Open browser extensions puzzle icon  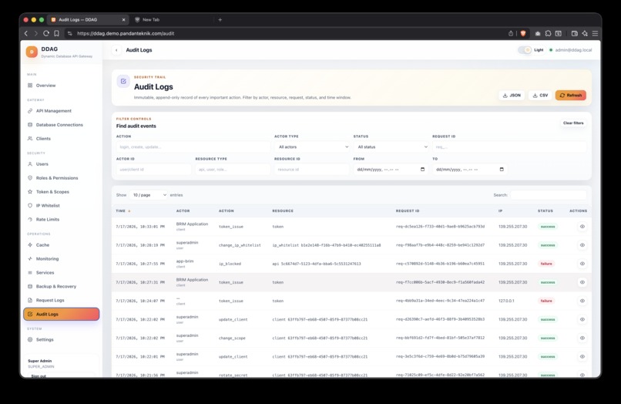pyautogui.click(x=548, y=34)
